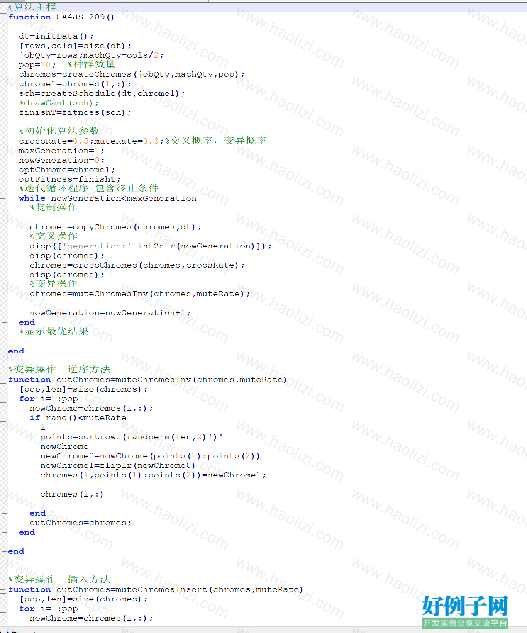Click the comment %初始化算法参数
This screenshot has height=633, width=527.
click(59, 131)
